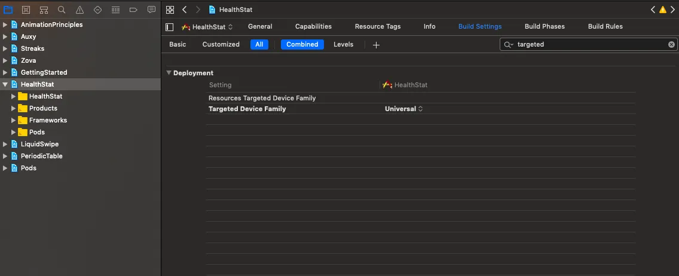Viewport: 679px width, 276px height.
Task: Open the Symbol navigator icon
Action: point(44,10)
